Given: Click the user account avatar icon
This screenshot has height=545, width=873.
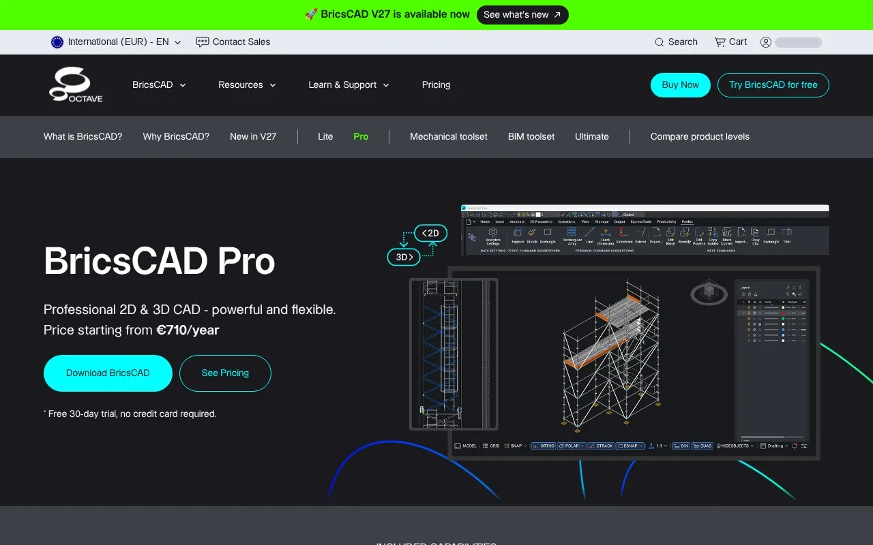Looking at the screenshot, I should tap(766, 42).
